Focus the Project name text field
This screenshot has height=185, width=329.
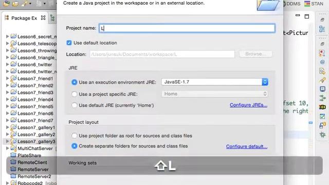coord(187,28)
